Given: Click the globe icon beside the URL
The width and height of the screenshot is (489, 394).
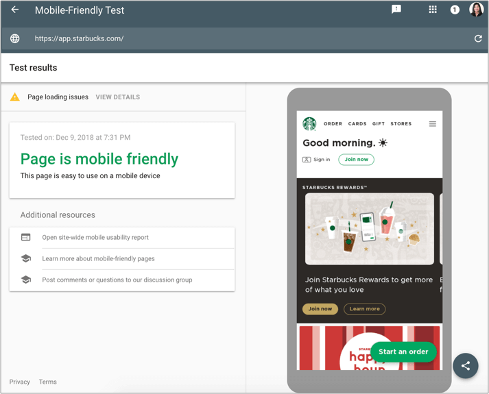Looking at the screenshot, I should pos(14,38).
